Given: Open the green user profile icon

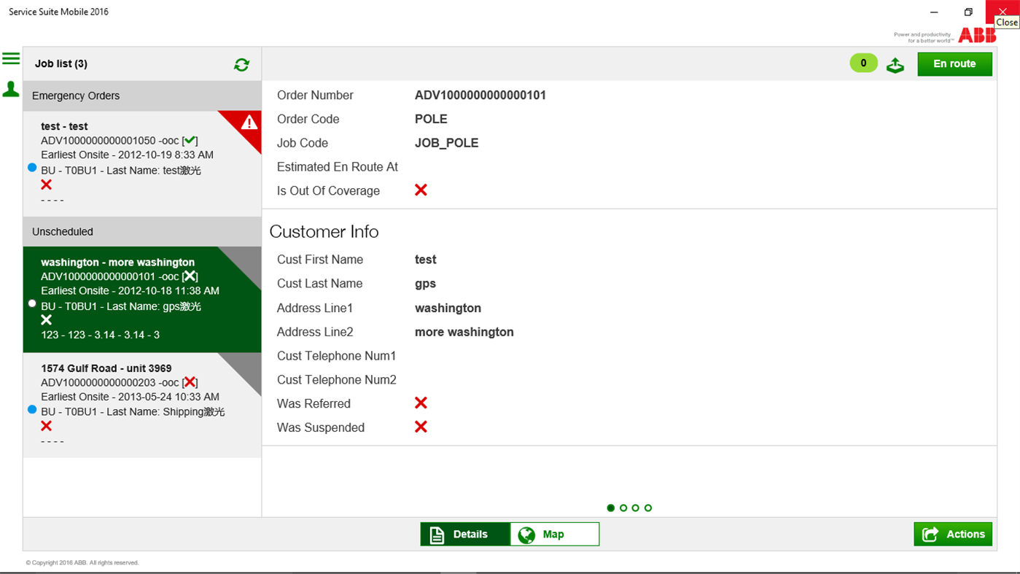Looking at the screenshot, I should [11, 89].
